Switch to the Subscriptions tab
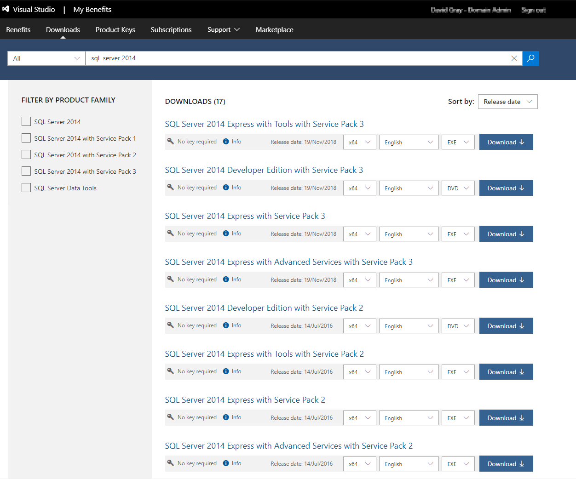Viewport: 576px width, 479px height. (171, 29)
